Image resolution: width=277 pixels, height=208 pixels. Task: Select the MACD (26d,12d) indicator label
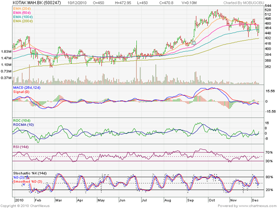point(27,88)
